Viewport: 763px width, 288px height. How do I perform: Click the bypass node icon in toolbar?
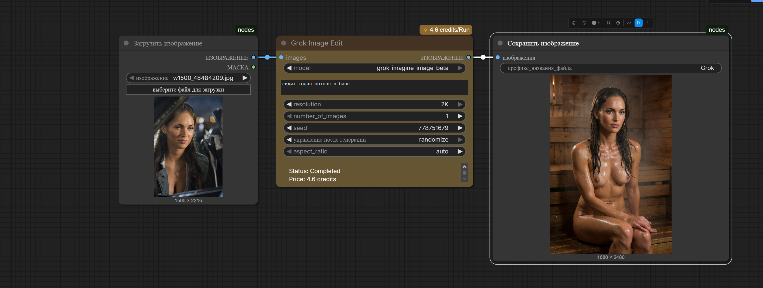point(618,23)
